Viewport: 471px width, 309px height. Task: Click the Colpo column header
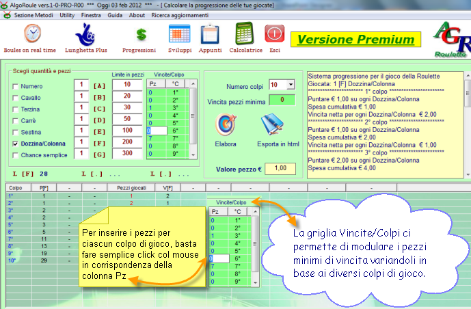[18, 188]
